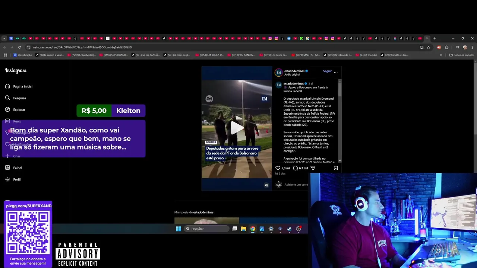The width and height of the screenshot is (477, 268).
Task: Open estadodeminas link in Mais posts
Action: [x=203, y=212]
